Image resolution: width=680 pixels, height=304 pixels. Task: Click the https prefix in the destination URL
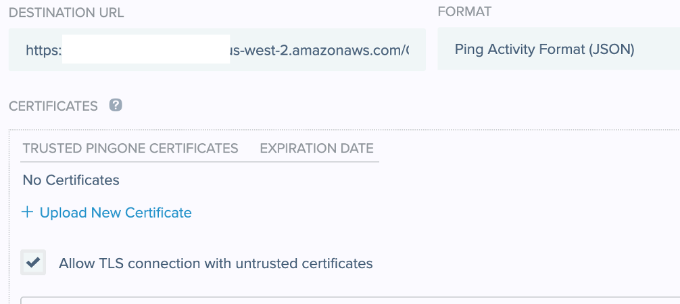(43, 50)
